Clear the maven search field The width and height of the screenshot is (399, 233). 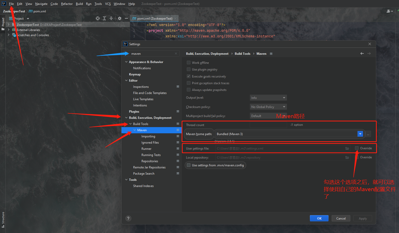(x=176, y=53)
